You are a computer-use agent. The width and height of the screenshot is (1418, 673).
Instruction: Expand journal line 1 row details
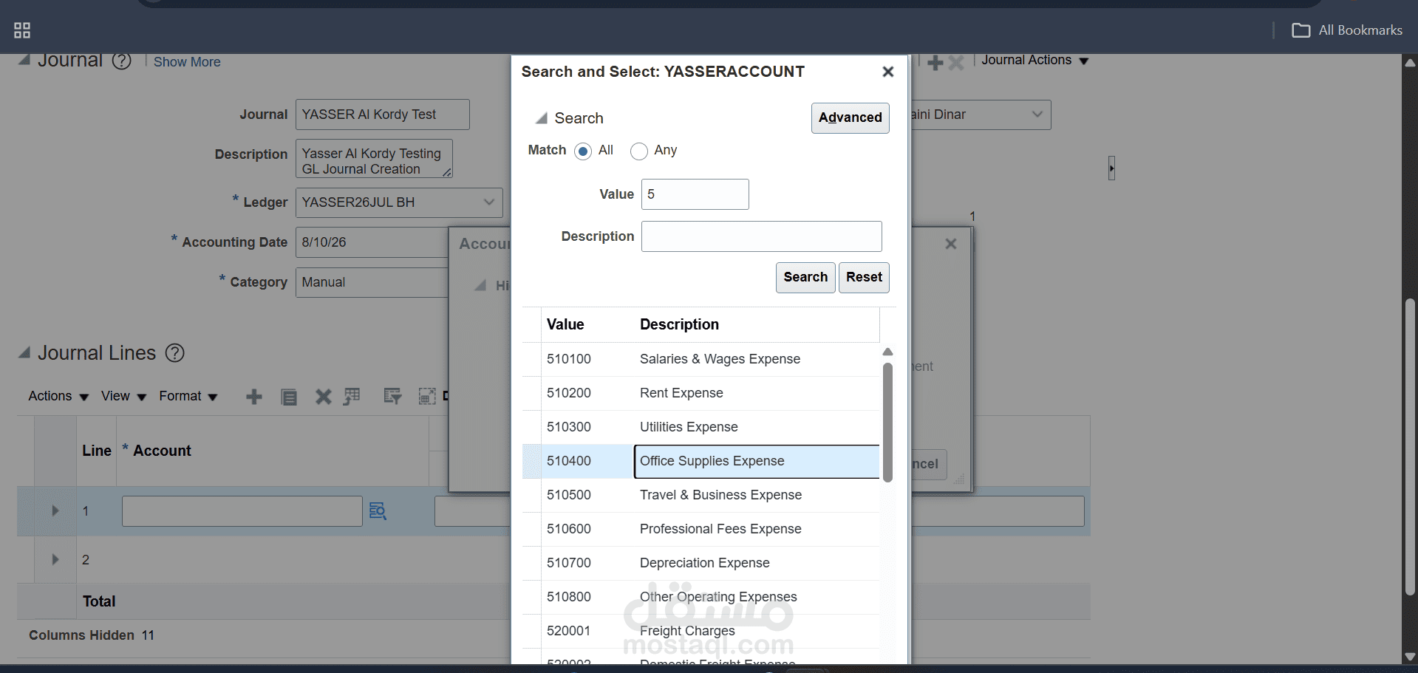[x=55, y=510]
